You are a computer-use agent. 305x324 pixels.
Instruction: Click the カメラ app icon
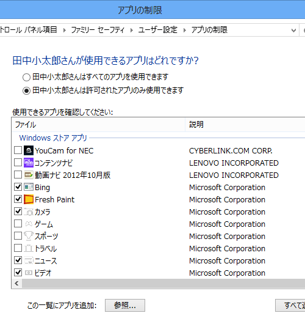pyautogui.click(x=29, y=212)
